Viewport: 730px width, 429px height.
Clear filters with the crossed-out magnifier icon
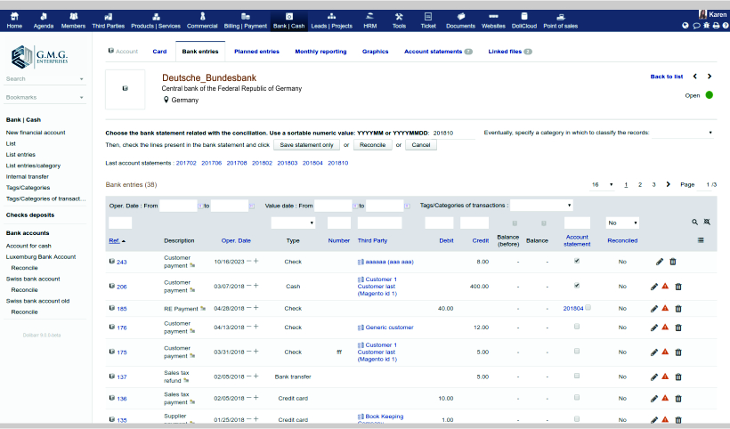(707, 222)
